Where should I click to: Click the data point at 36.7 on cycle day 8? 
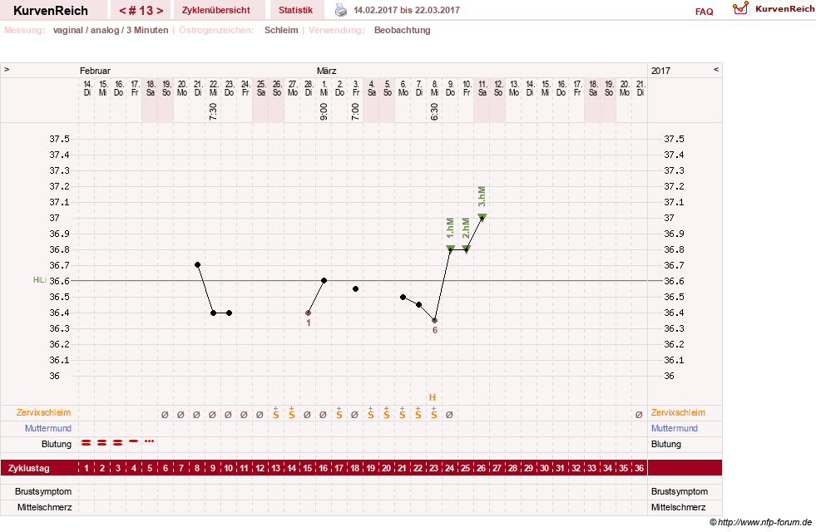point(198,265)
